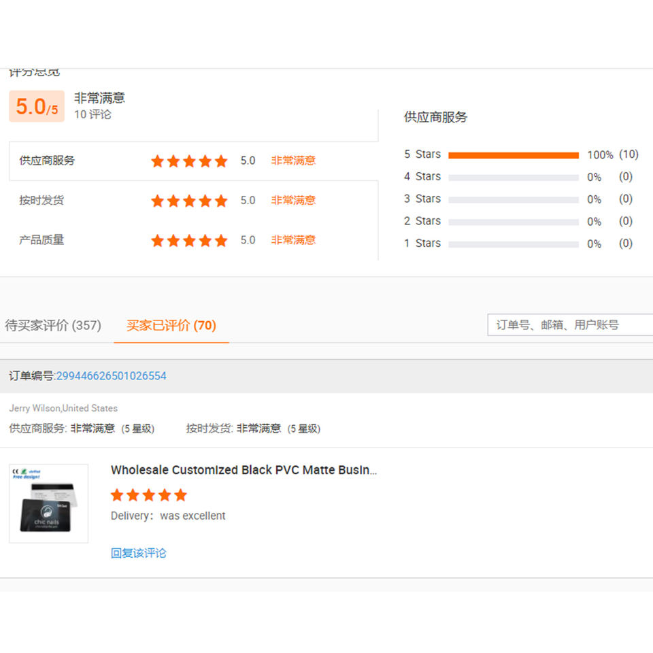Open order number 299446626501026554 link
Viewport: 653px width, 653px height.
[x=111, y=375]
